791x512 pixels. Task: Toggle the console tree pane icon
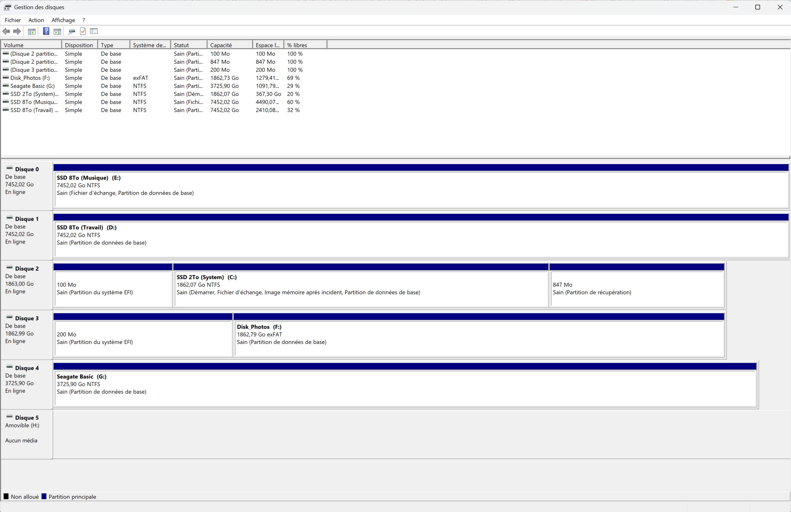tap(32, 32)
